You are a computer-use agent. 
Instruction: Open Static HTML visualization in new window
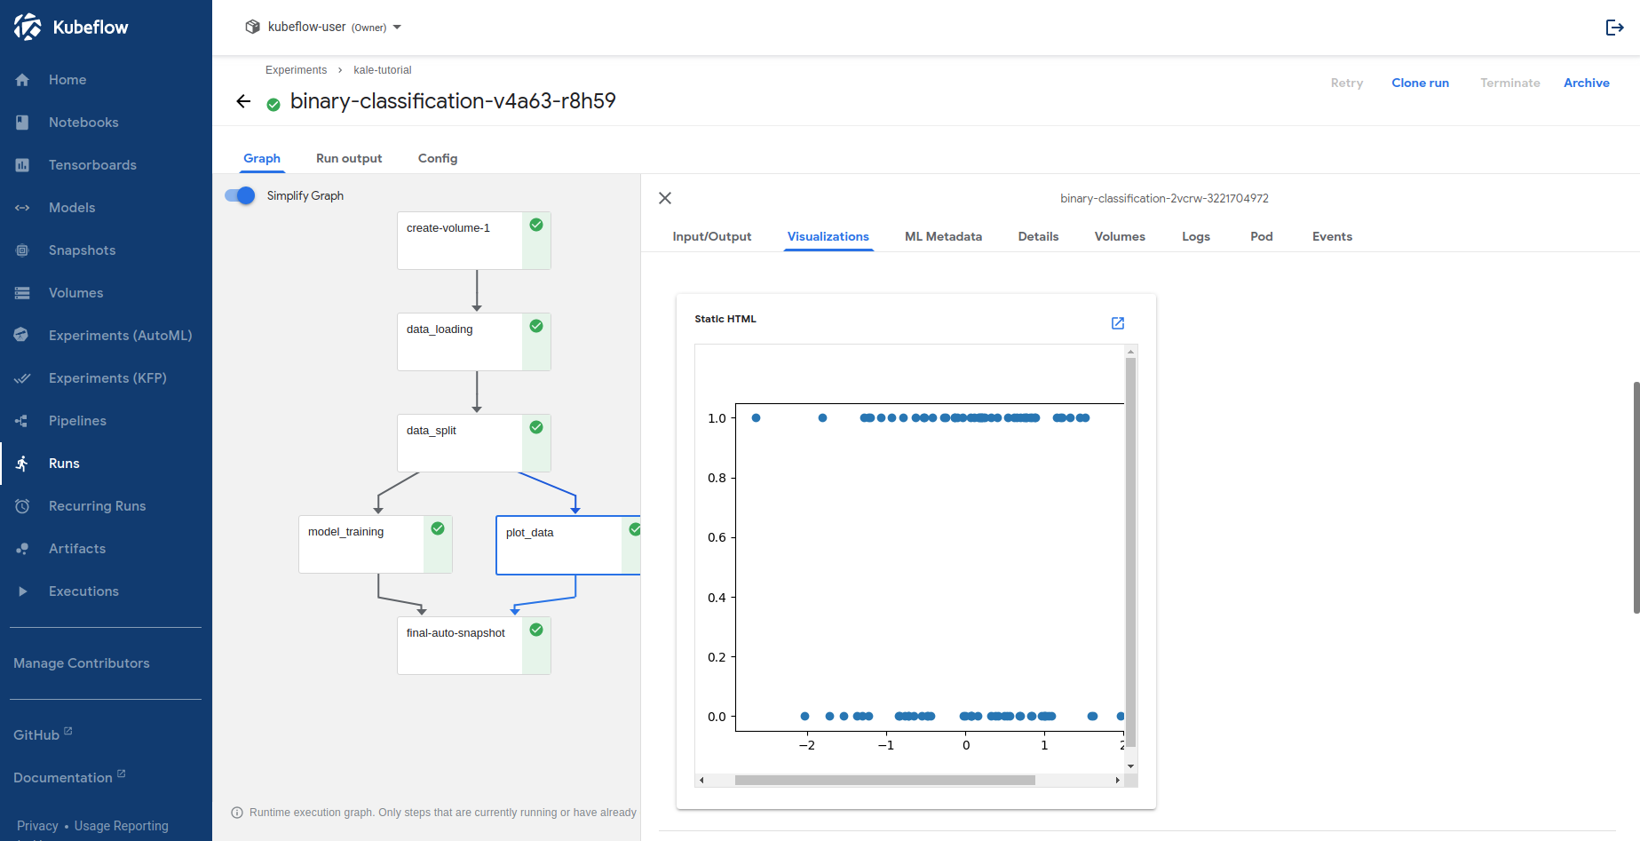coord(1118,323)
